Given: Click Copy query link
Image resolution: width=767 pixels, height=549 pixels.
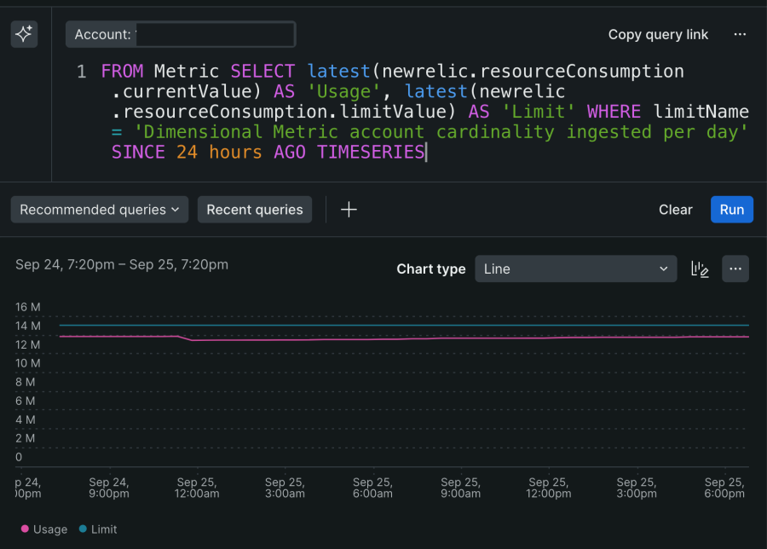Looking at the screenshot, I should coord(658,34).
